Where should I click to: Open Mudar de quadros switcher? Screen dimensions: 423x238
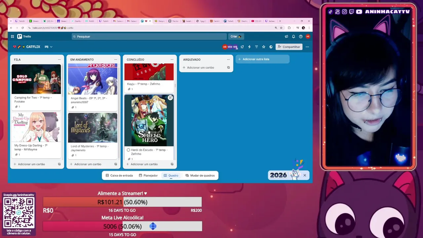200,176
